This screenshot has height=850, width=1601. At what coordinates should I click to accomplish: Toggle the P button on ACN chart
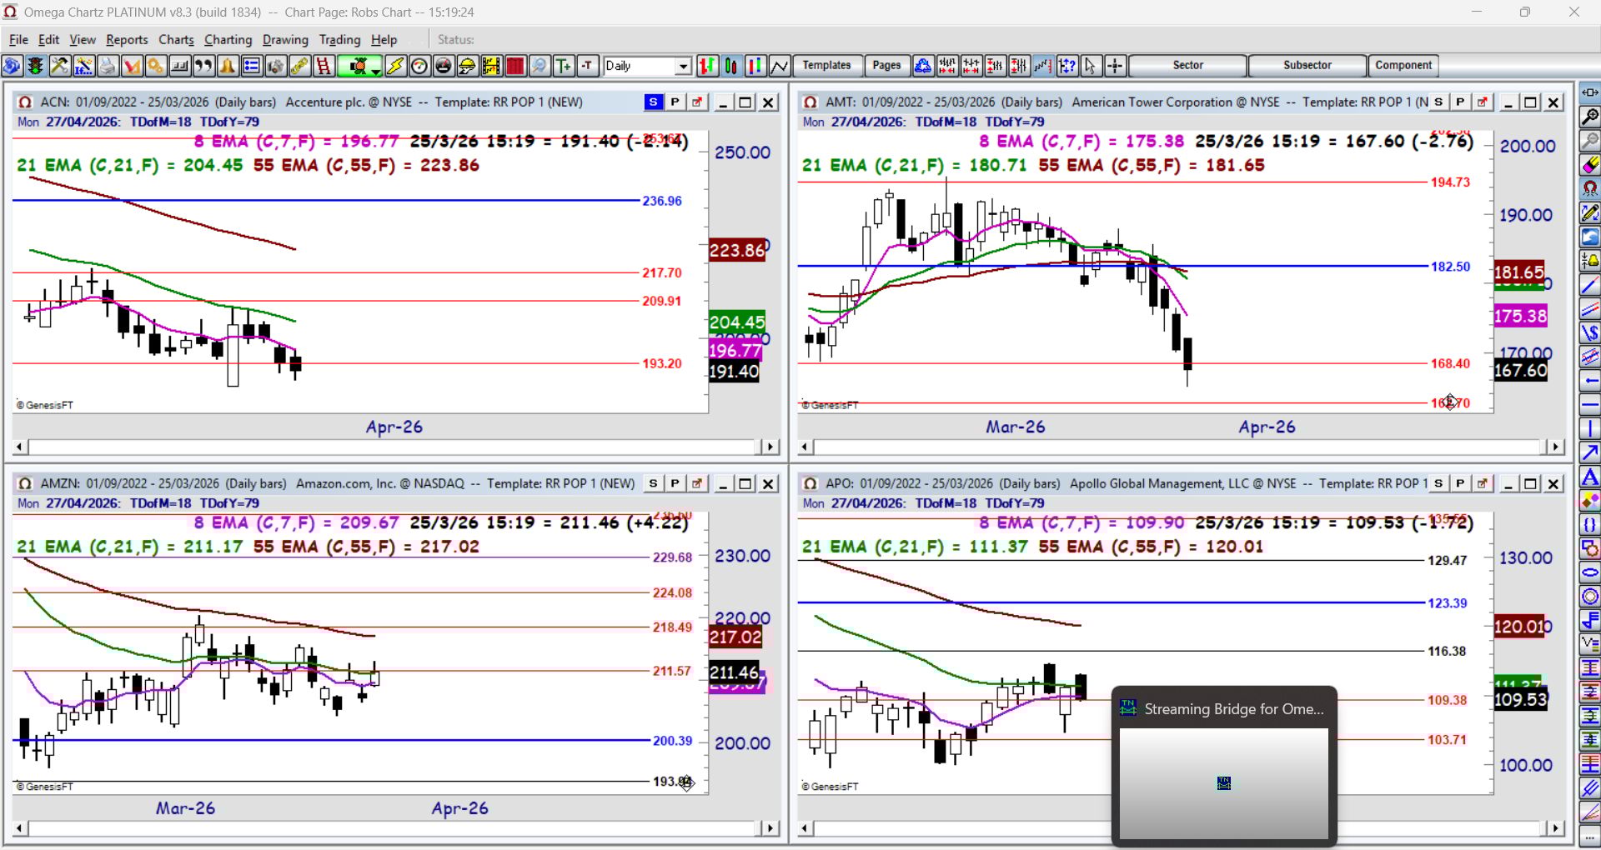tap(675, 102)
